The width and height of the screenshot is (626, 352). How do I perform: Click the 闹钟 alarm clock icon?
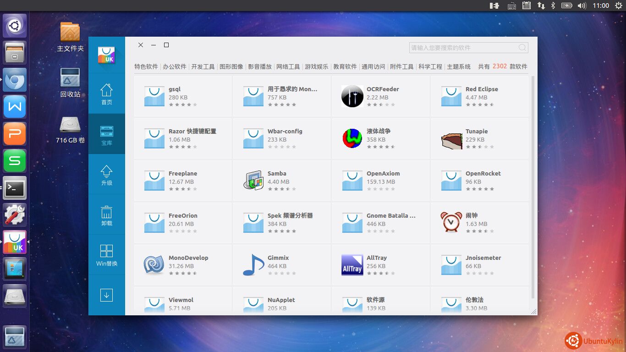point(451,222)
